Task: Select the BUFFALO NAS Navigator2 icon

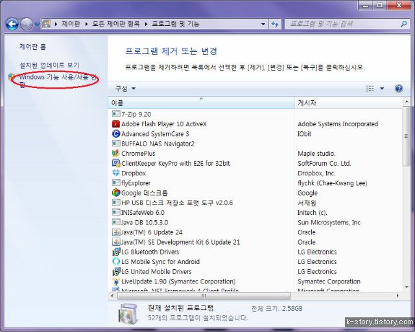Action: coord(116,144)
